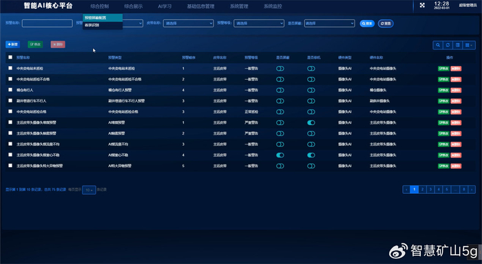The width and height of the screenshot is (482, 264).
Task: Click the 超级管理员 user label
Action: pyautogui.click(x=468, y=5)
